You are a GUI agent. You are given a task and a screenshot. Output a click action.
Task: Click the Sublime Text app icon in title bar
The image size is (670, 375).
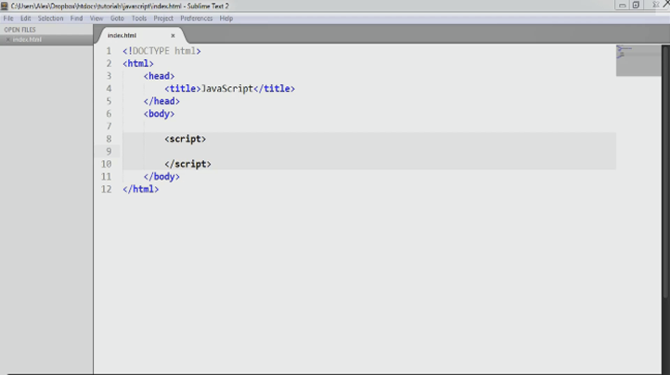point(5,6)
